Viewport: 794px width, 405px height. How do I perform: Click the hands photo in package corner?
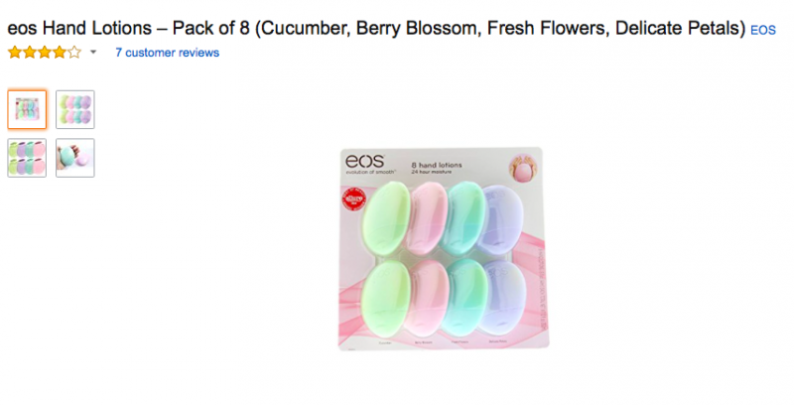click(x=522, y=165)
